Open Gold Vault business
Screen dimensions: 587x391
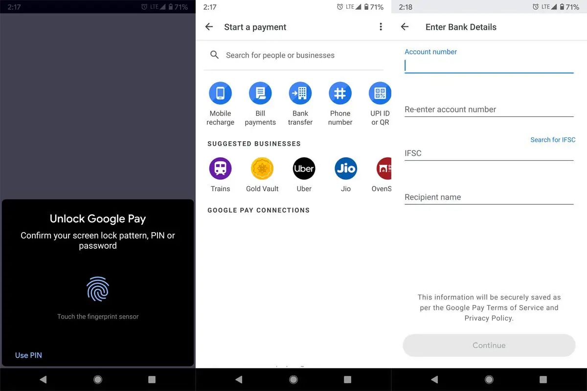click(262, 174)
